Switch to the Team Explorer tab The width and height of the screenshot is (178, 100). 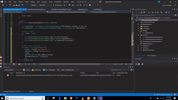click(152, 56)
